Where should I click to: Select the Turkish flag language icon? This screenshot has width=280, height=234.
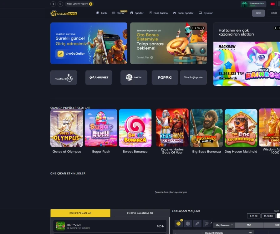pos(272,4)
